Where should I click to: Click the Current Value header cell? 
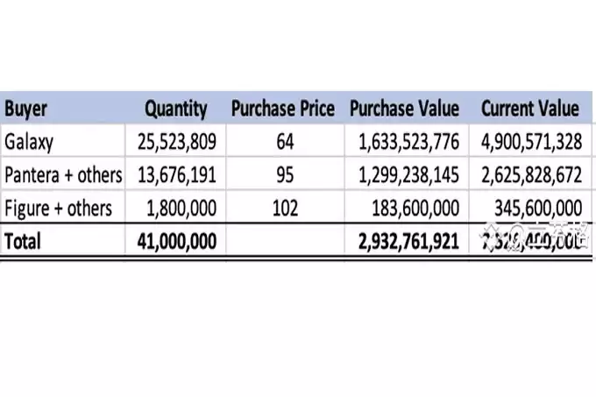530,109
